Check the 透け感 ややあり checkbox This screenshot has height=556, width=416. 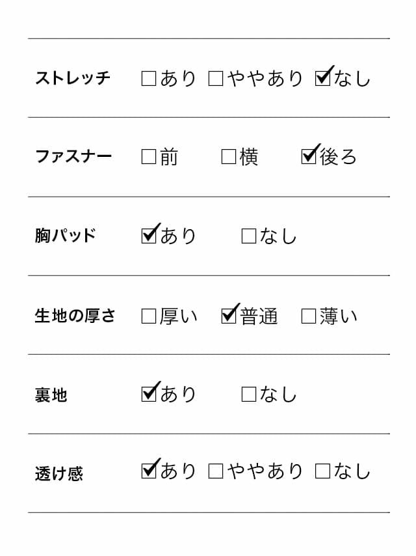[x=216, y=471]
